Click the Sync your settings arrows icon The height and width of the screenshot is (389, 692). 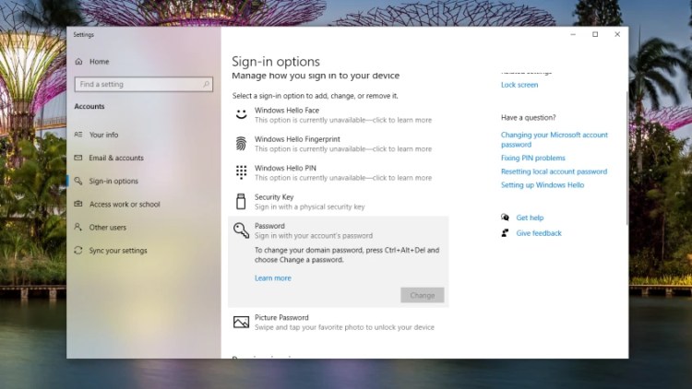[78, 250]
